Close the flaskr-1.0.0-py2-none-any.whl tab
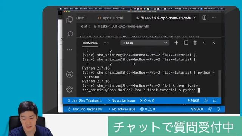 click(x=194, y=18)
